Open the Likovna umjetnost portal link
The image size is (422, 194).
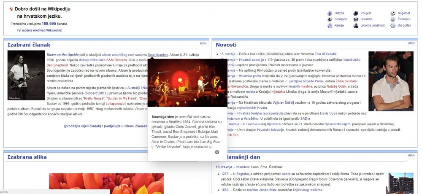click(373, 26)
